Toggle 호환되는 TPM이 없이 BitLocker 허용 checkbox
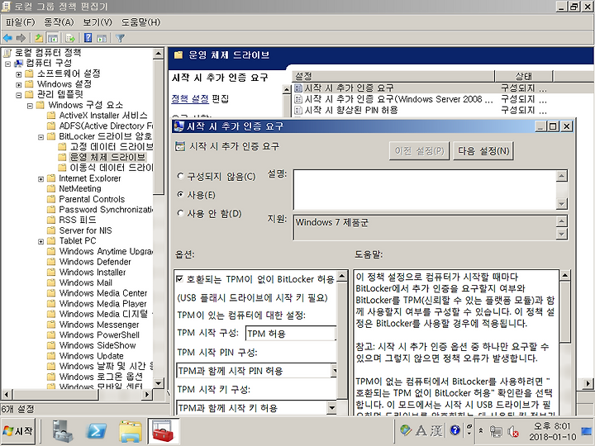Image resolution: width=595 pixels, height=446 pixels. click(x=180, y=279)
